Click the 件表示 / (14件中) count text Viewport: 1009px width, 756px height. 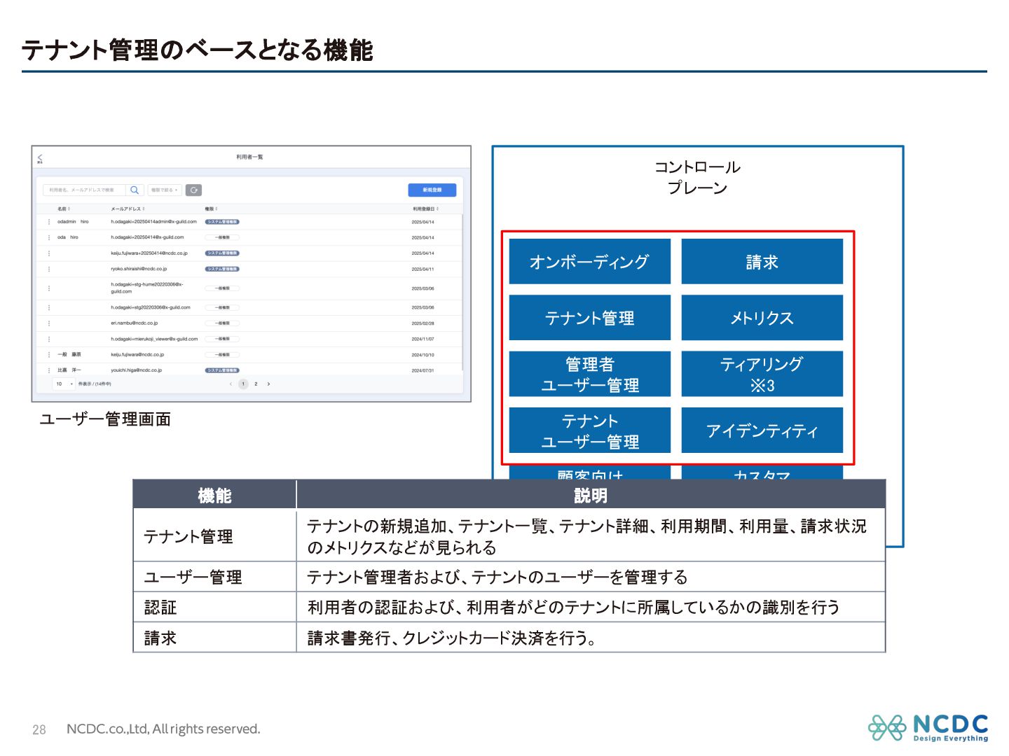point(95,384)
